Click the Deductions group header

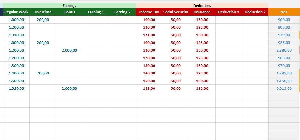pyautogui.click(x=202, y=6)
